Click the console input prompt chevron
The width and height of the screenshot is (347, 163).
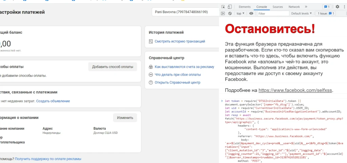(222, 101)
